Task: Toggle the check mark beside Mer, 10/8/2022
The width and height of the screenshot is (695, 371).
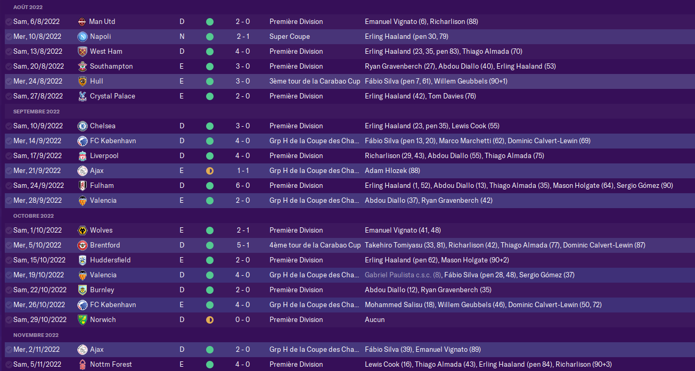Action: point(9,37)
